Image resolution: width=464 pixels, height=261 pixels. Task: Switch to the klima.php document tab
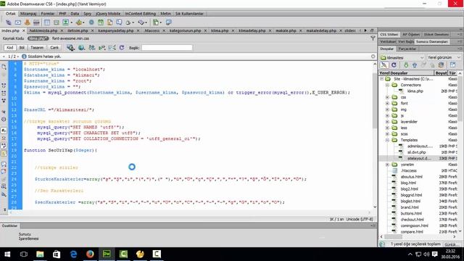point(220,30)
